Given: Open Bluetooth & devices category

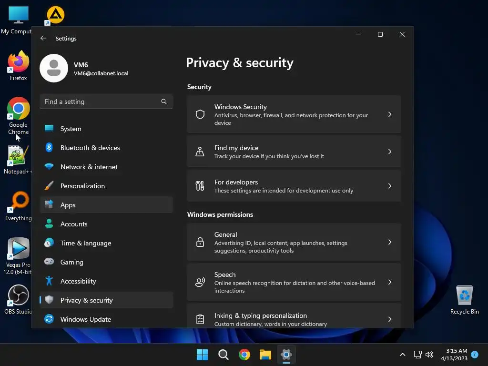Looking at the screenshot, I should click(106, 148).
